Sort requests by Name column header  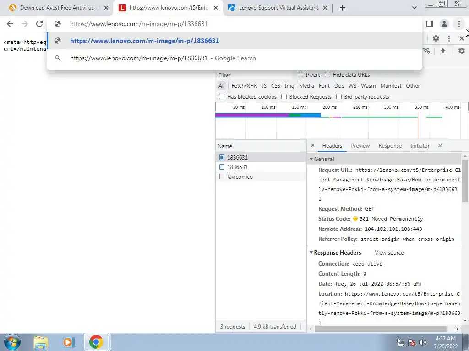[x=261, y=146]
